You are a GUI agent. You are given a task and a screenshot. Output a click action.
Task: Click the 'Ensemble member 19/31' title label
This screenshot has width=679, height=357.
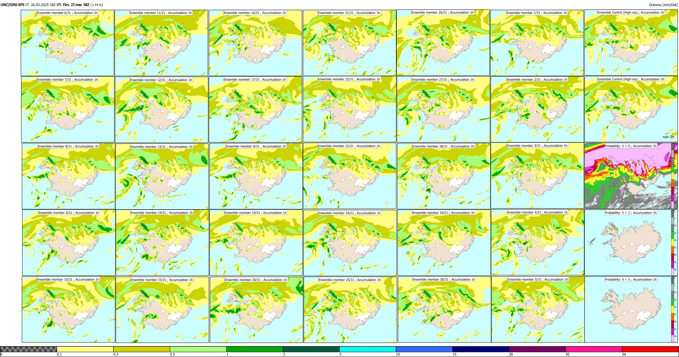pos(256,213)
